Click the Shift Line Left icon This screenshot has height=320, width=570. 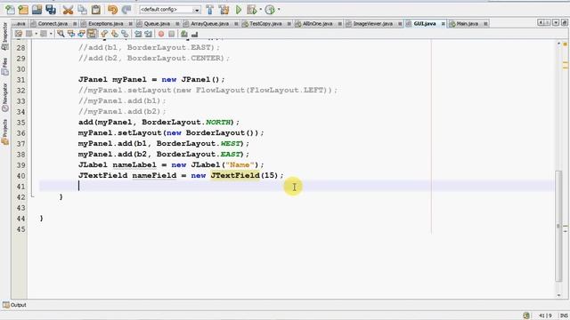click(138, 34)
